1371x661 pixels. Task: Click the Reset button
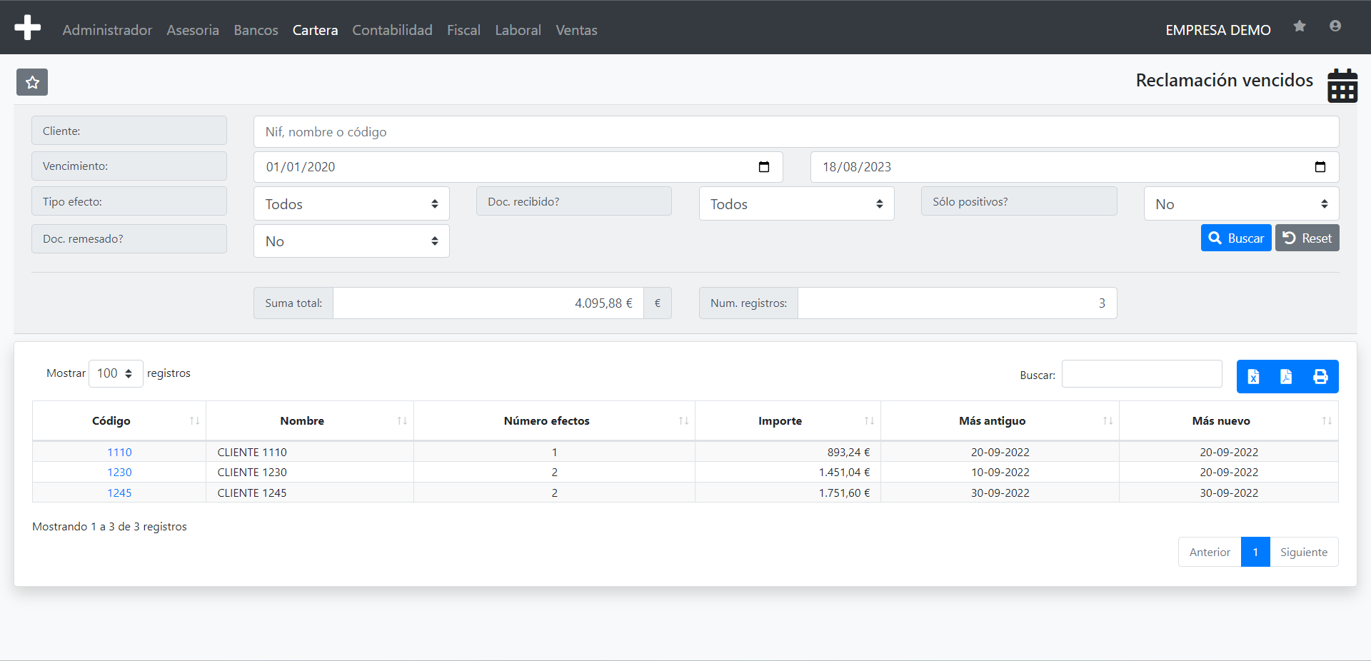[x=1307, y=238]
